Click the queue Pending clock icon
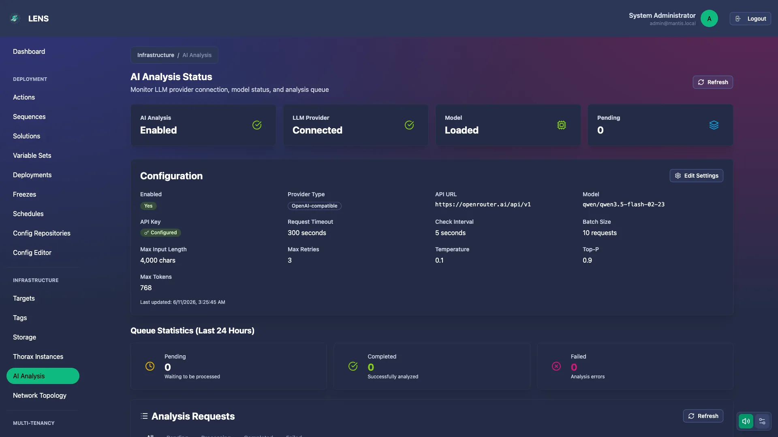This screenshot has height=437, width=778. pyautogui.click(x=150, y=366)
